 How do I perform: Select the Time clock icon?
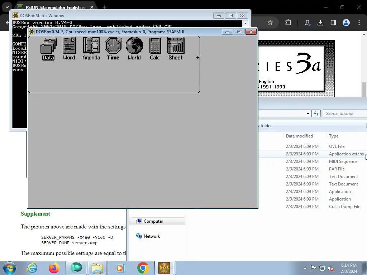[113, 48]
